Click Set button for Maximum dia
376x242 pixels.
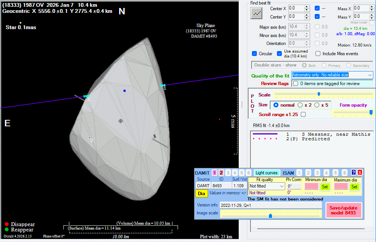click(x=354, y=186)
